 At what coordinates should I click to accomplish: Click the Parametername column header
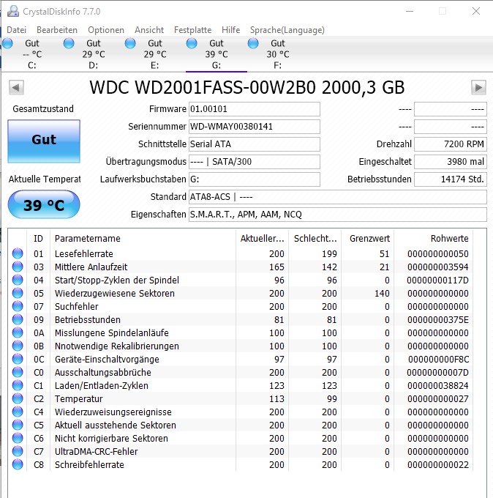point(143,238)
